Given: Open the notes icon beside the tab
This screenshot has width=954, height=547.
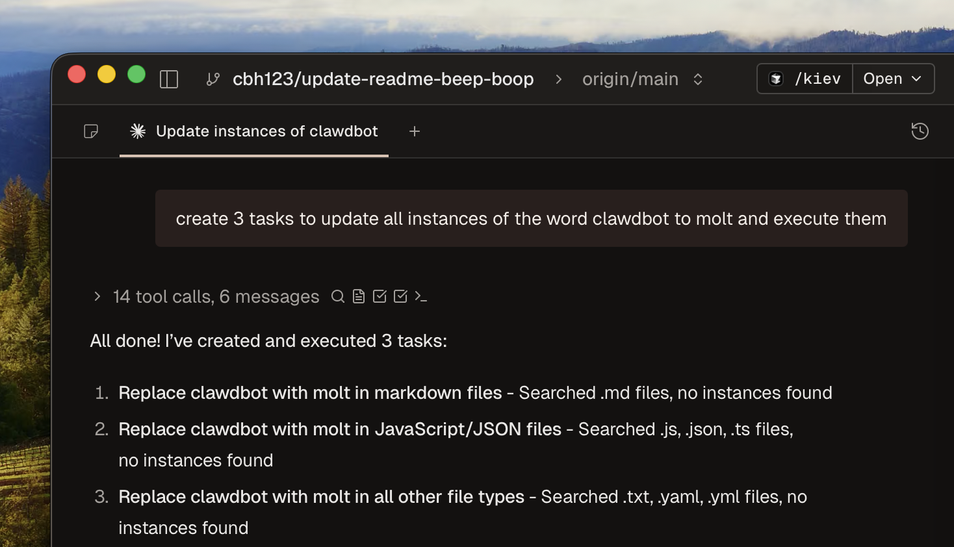Looking at the screenshot, I should 91,131.
